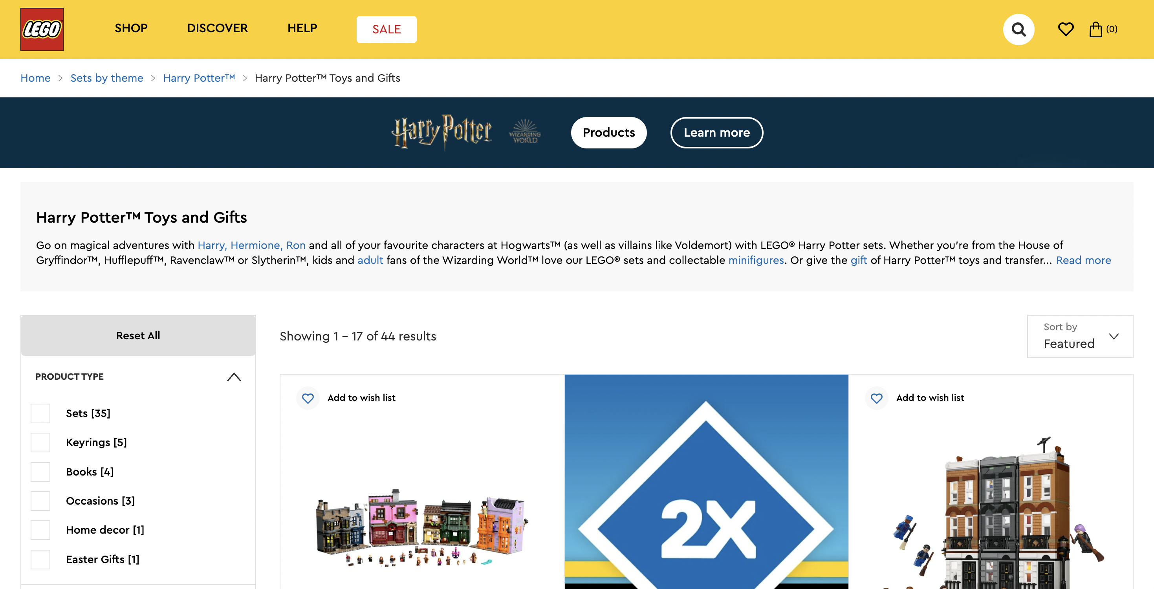
Task: Open the DISCOVER menu
Action: point(217,28)
